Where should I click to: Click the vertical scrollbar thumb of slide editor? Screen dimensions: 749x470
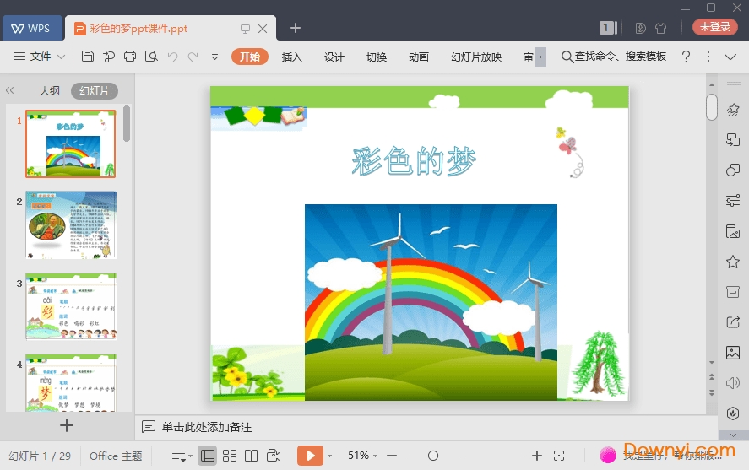pos(712,107)
